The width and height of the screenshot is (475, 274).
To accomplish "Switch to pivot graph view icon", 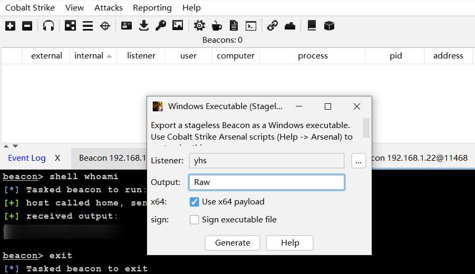I will [x=70, y=26].
